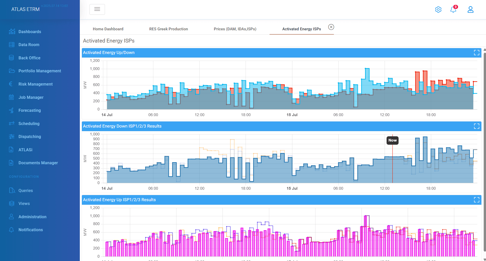Open the settings gear icon
This screenshot has height=261, width=486.
coord(438,10)
